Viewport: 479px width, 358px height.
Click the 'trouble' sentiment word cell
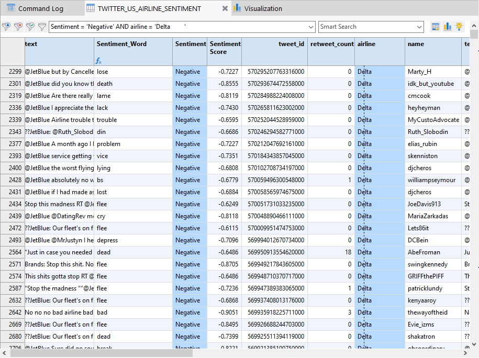133,120
